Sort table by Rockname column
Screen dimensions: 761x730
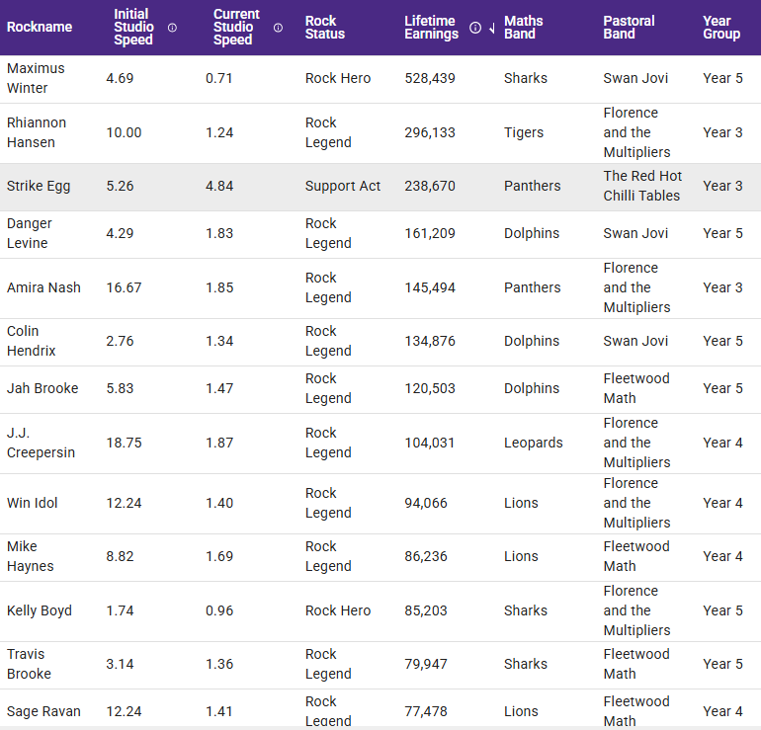click(x=40, y=28)
